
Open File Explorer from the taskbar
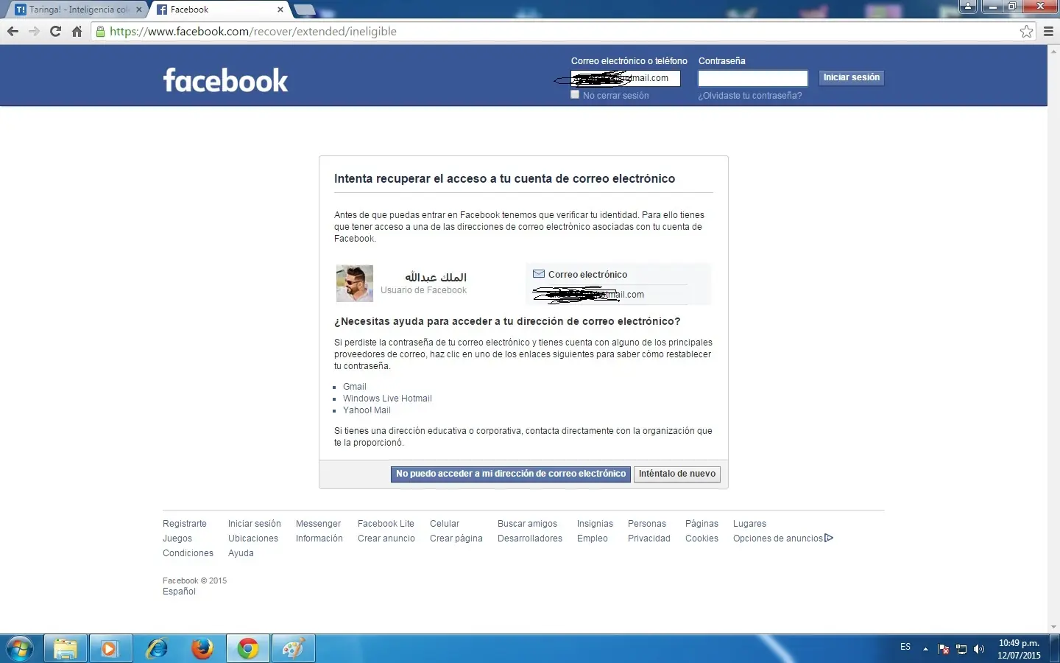click(x=66, y=649)
